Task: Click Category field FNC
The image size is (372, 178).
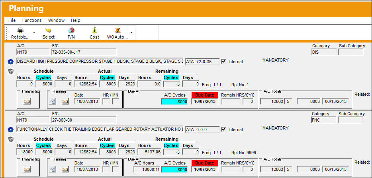Action: pos(323,120)
